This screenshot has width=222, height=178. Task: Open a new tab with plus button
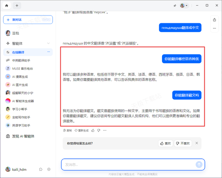pyautogui.click(x=17, y=6)
